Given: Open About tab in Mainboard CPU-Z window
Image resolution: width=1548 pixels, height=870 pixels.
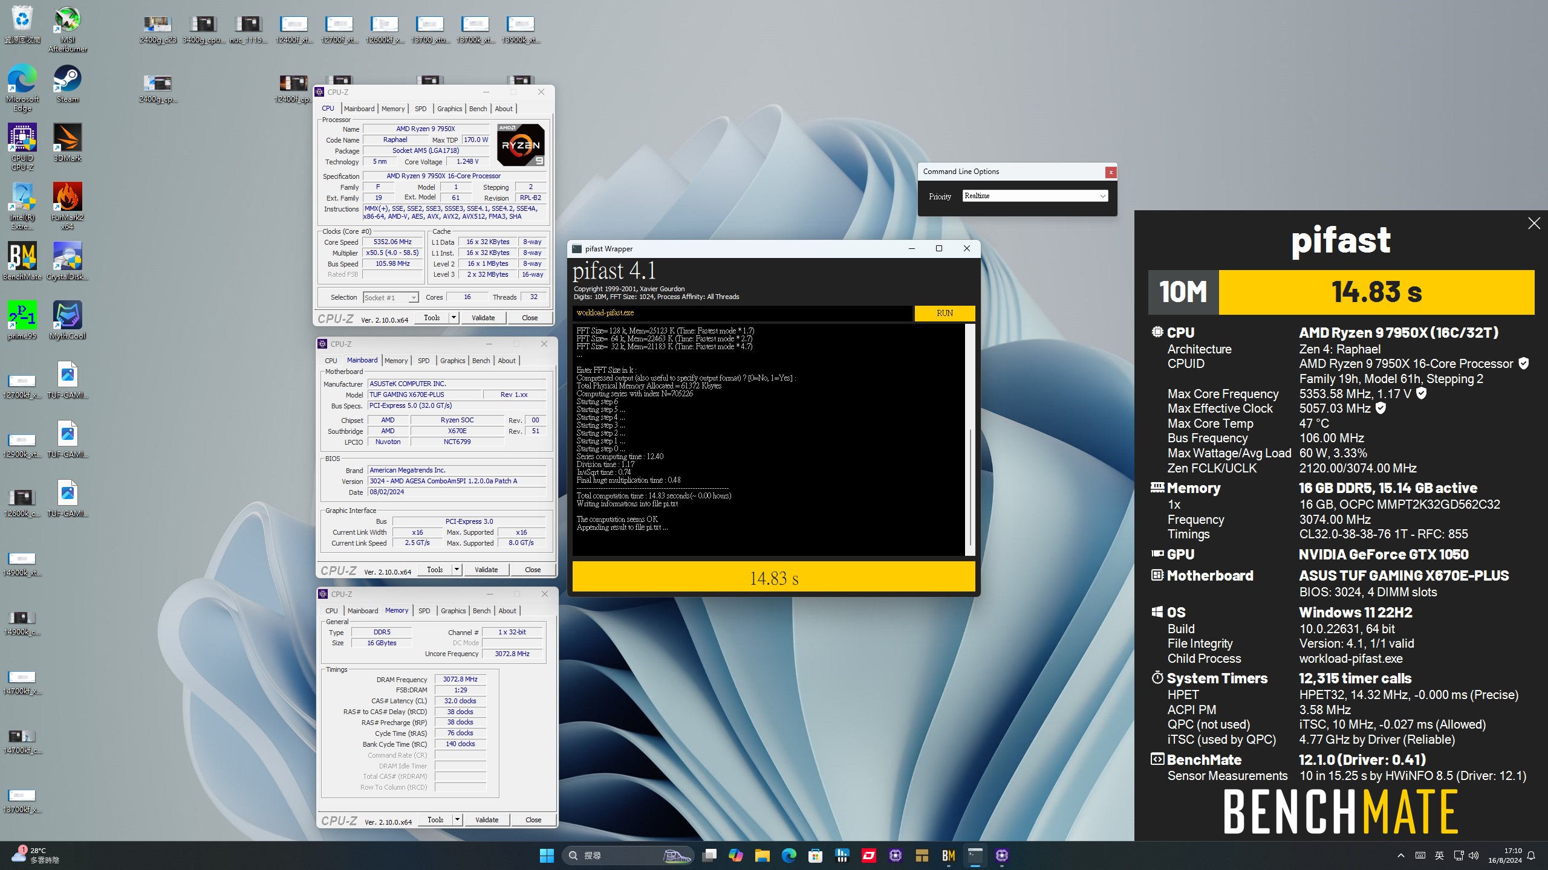Looking at the screenshot, I should [507, 361].
